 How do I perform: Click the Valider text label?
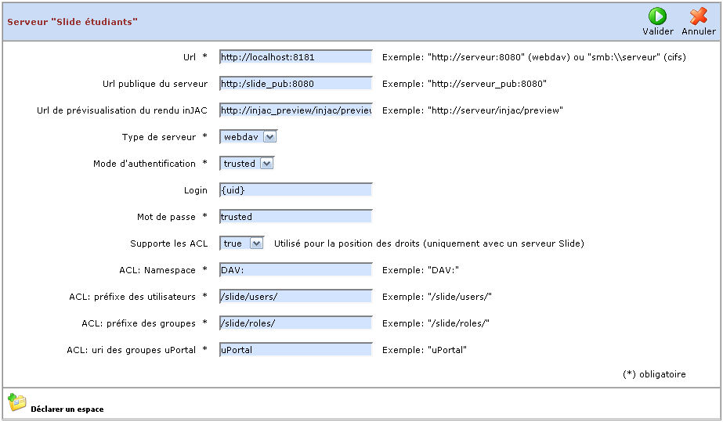point(657,31)
